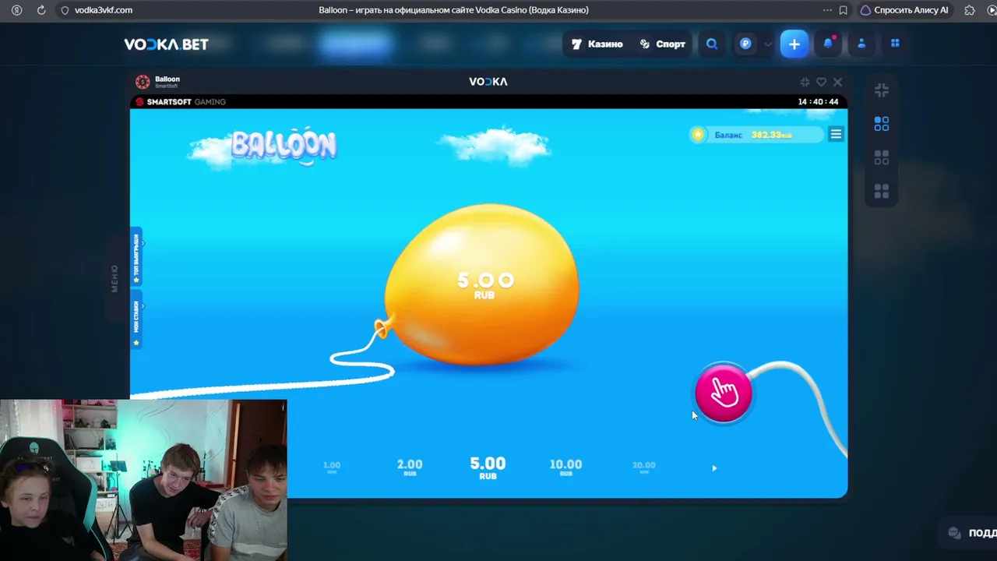This screenshot has height=561, width=997.
Task: Open the browser three-dots page menu
Action: tap(827, 10)
